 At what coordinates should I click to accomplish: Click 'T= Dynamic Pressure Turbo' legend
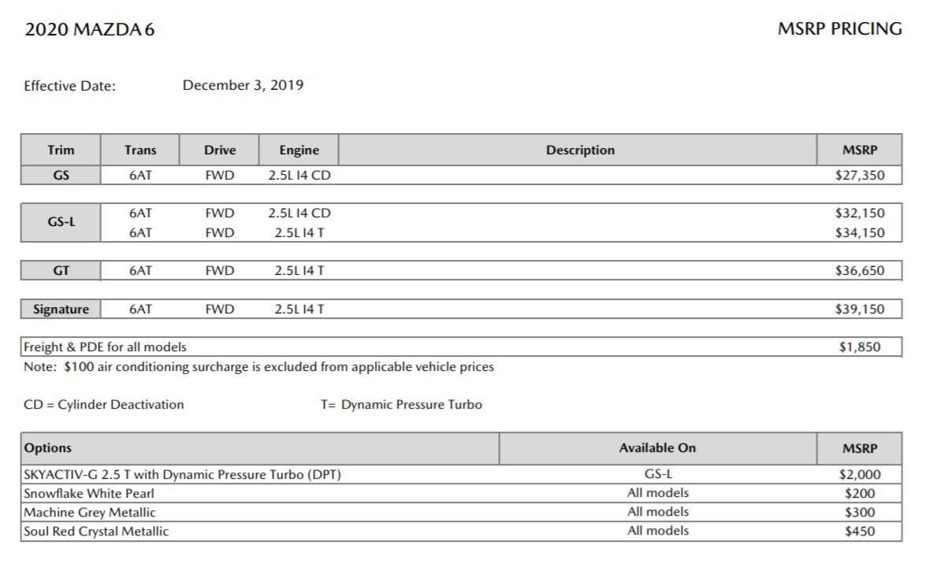(402, 405)
